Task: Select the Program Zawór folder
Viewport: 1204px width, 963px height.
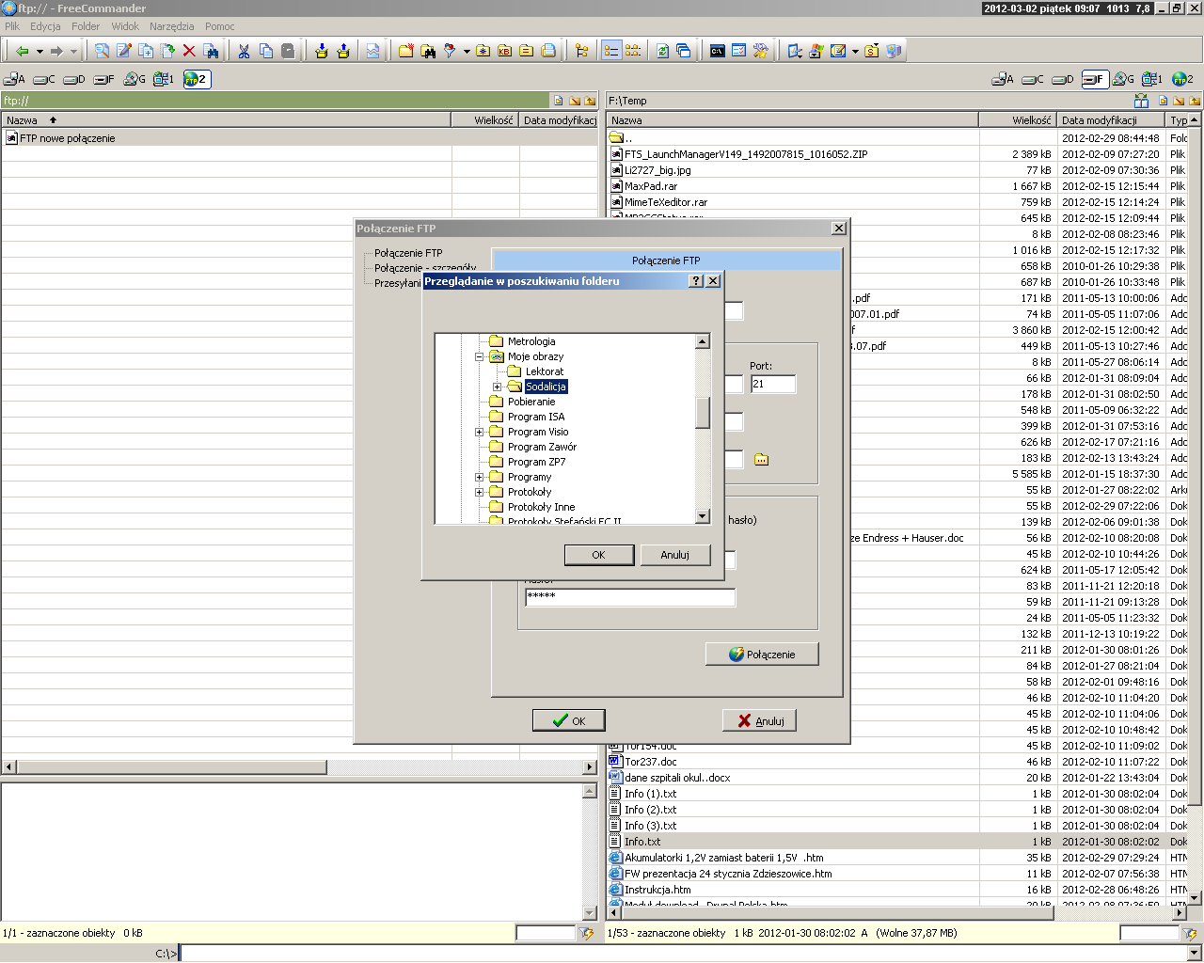Action: click(542, 447)
